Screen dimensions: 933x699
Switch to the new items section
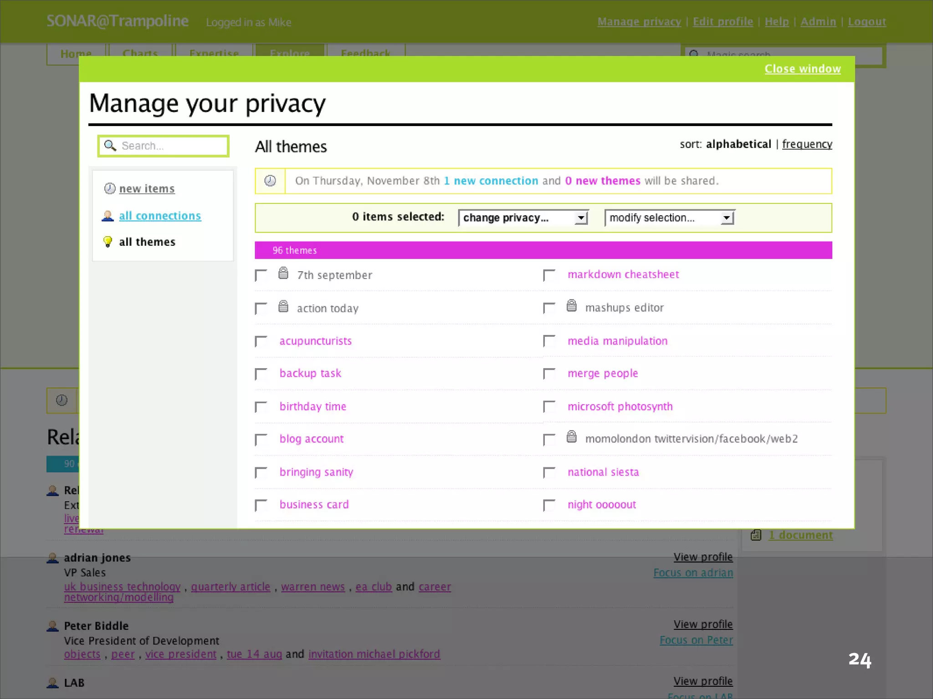pyautogui.click(x=147, y=188)
